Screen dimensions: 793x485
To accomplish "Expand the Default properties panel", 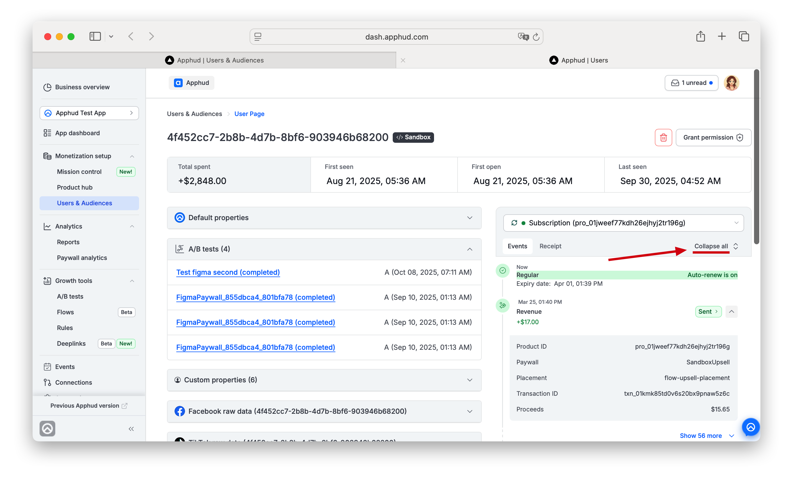I will [324, 218].
